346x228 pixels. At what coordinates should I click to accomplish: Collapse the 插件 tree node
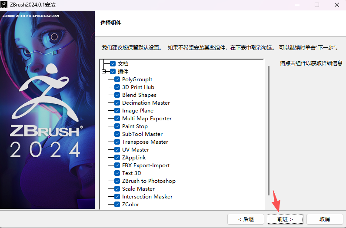click(104, 72)
